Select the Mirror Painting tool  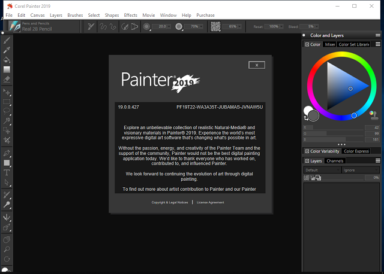click(x=7, y=217)
